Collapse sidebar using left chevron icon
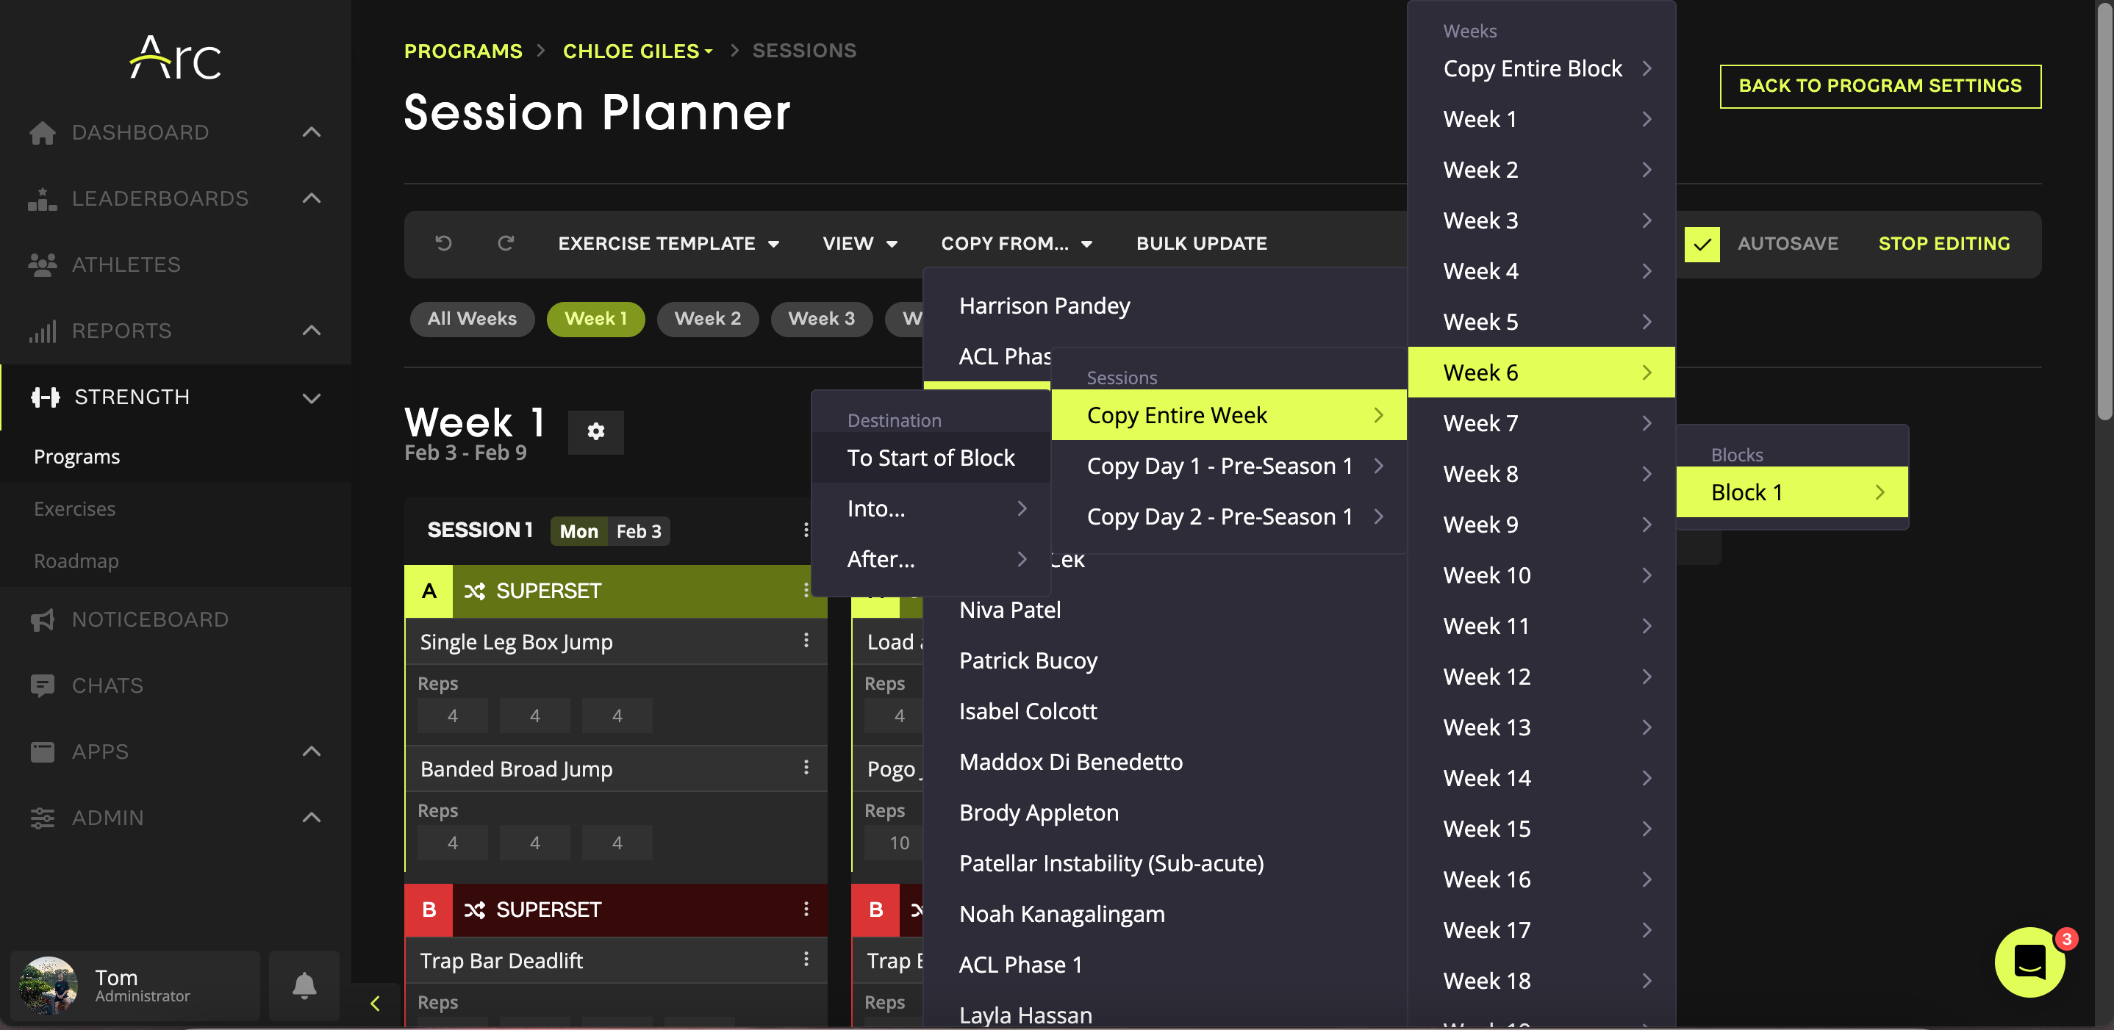Viewport: 2114px width, 1030px height. (x=375, y=1003)
